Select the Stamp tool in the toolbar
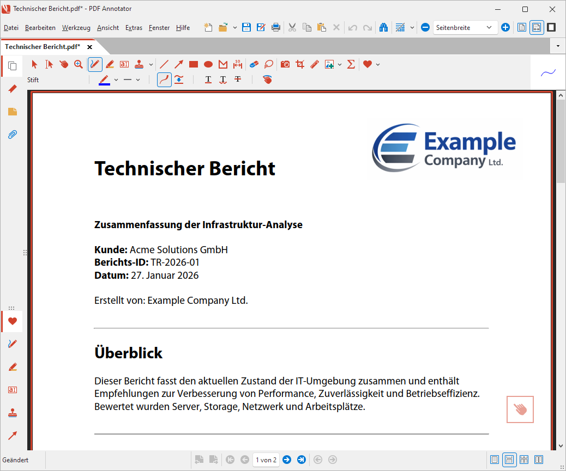This screenshot has width=566, height=471. click(x=140, y=64)
